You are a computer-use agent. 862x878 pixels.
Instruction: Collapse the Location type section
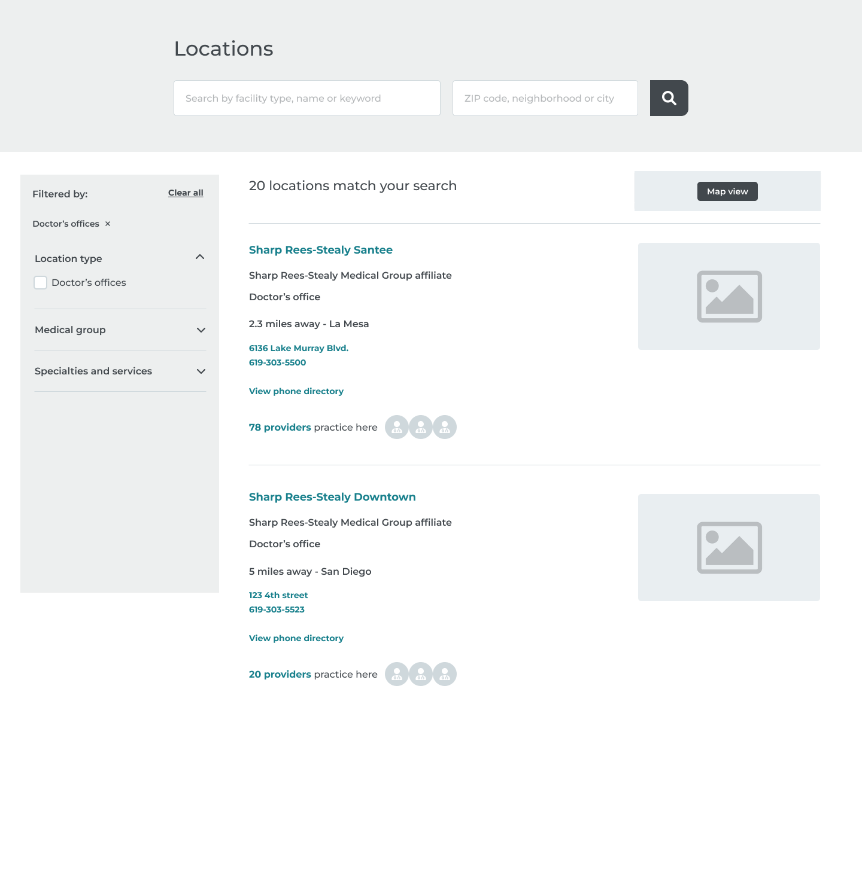[200, 257]
